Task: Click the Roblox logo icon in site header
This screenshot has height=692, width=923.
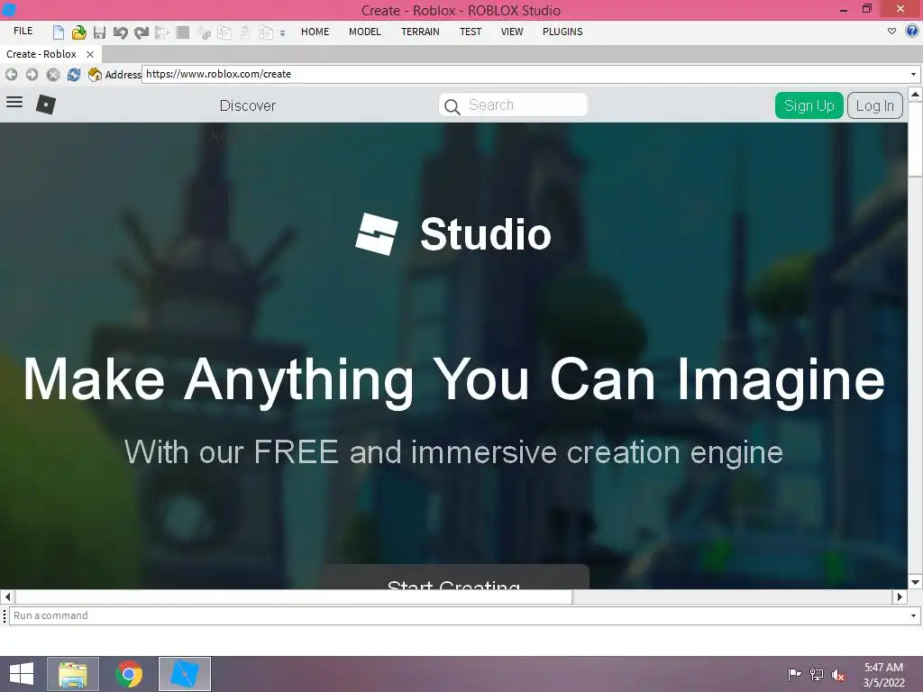Action: 46,105
